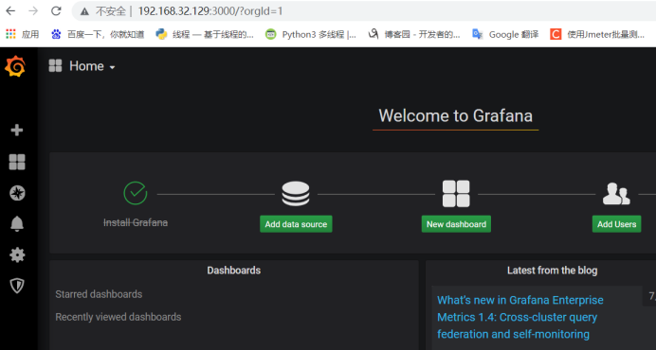
Task: Open the Baidu bookmark
Action: 98,34
